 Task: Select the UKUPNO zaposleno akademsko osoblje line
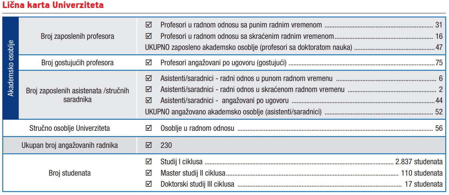pyautogui.click(x=294, y=47)
